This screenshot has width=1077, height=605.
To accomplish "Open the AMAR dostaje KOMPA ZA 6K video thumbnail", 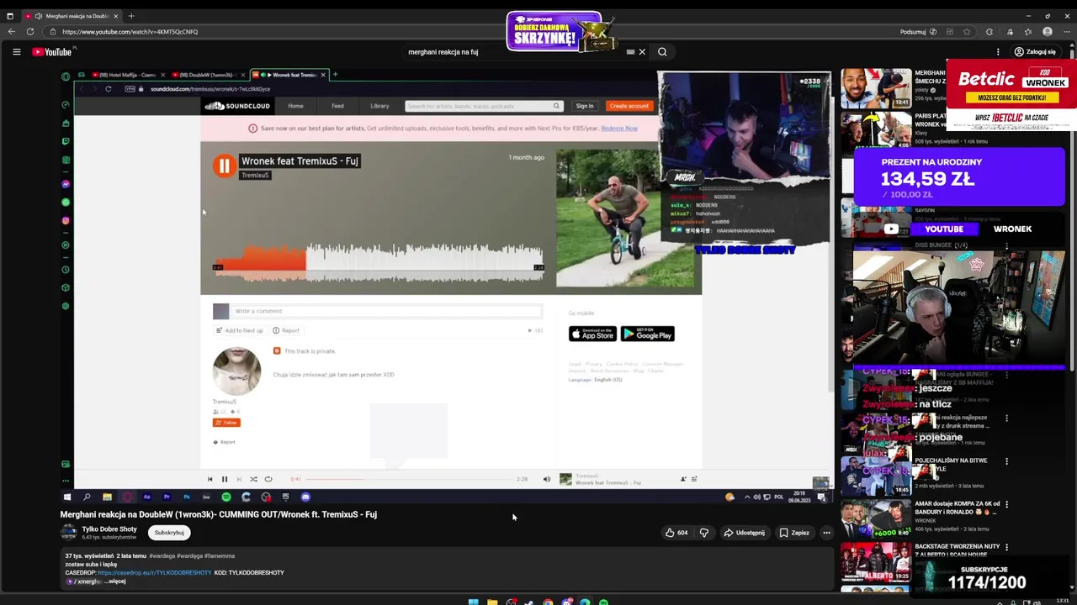I will tap(876, 519).
